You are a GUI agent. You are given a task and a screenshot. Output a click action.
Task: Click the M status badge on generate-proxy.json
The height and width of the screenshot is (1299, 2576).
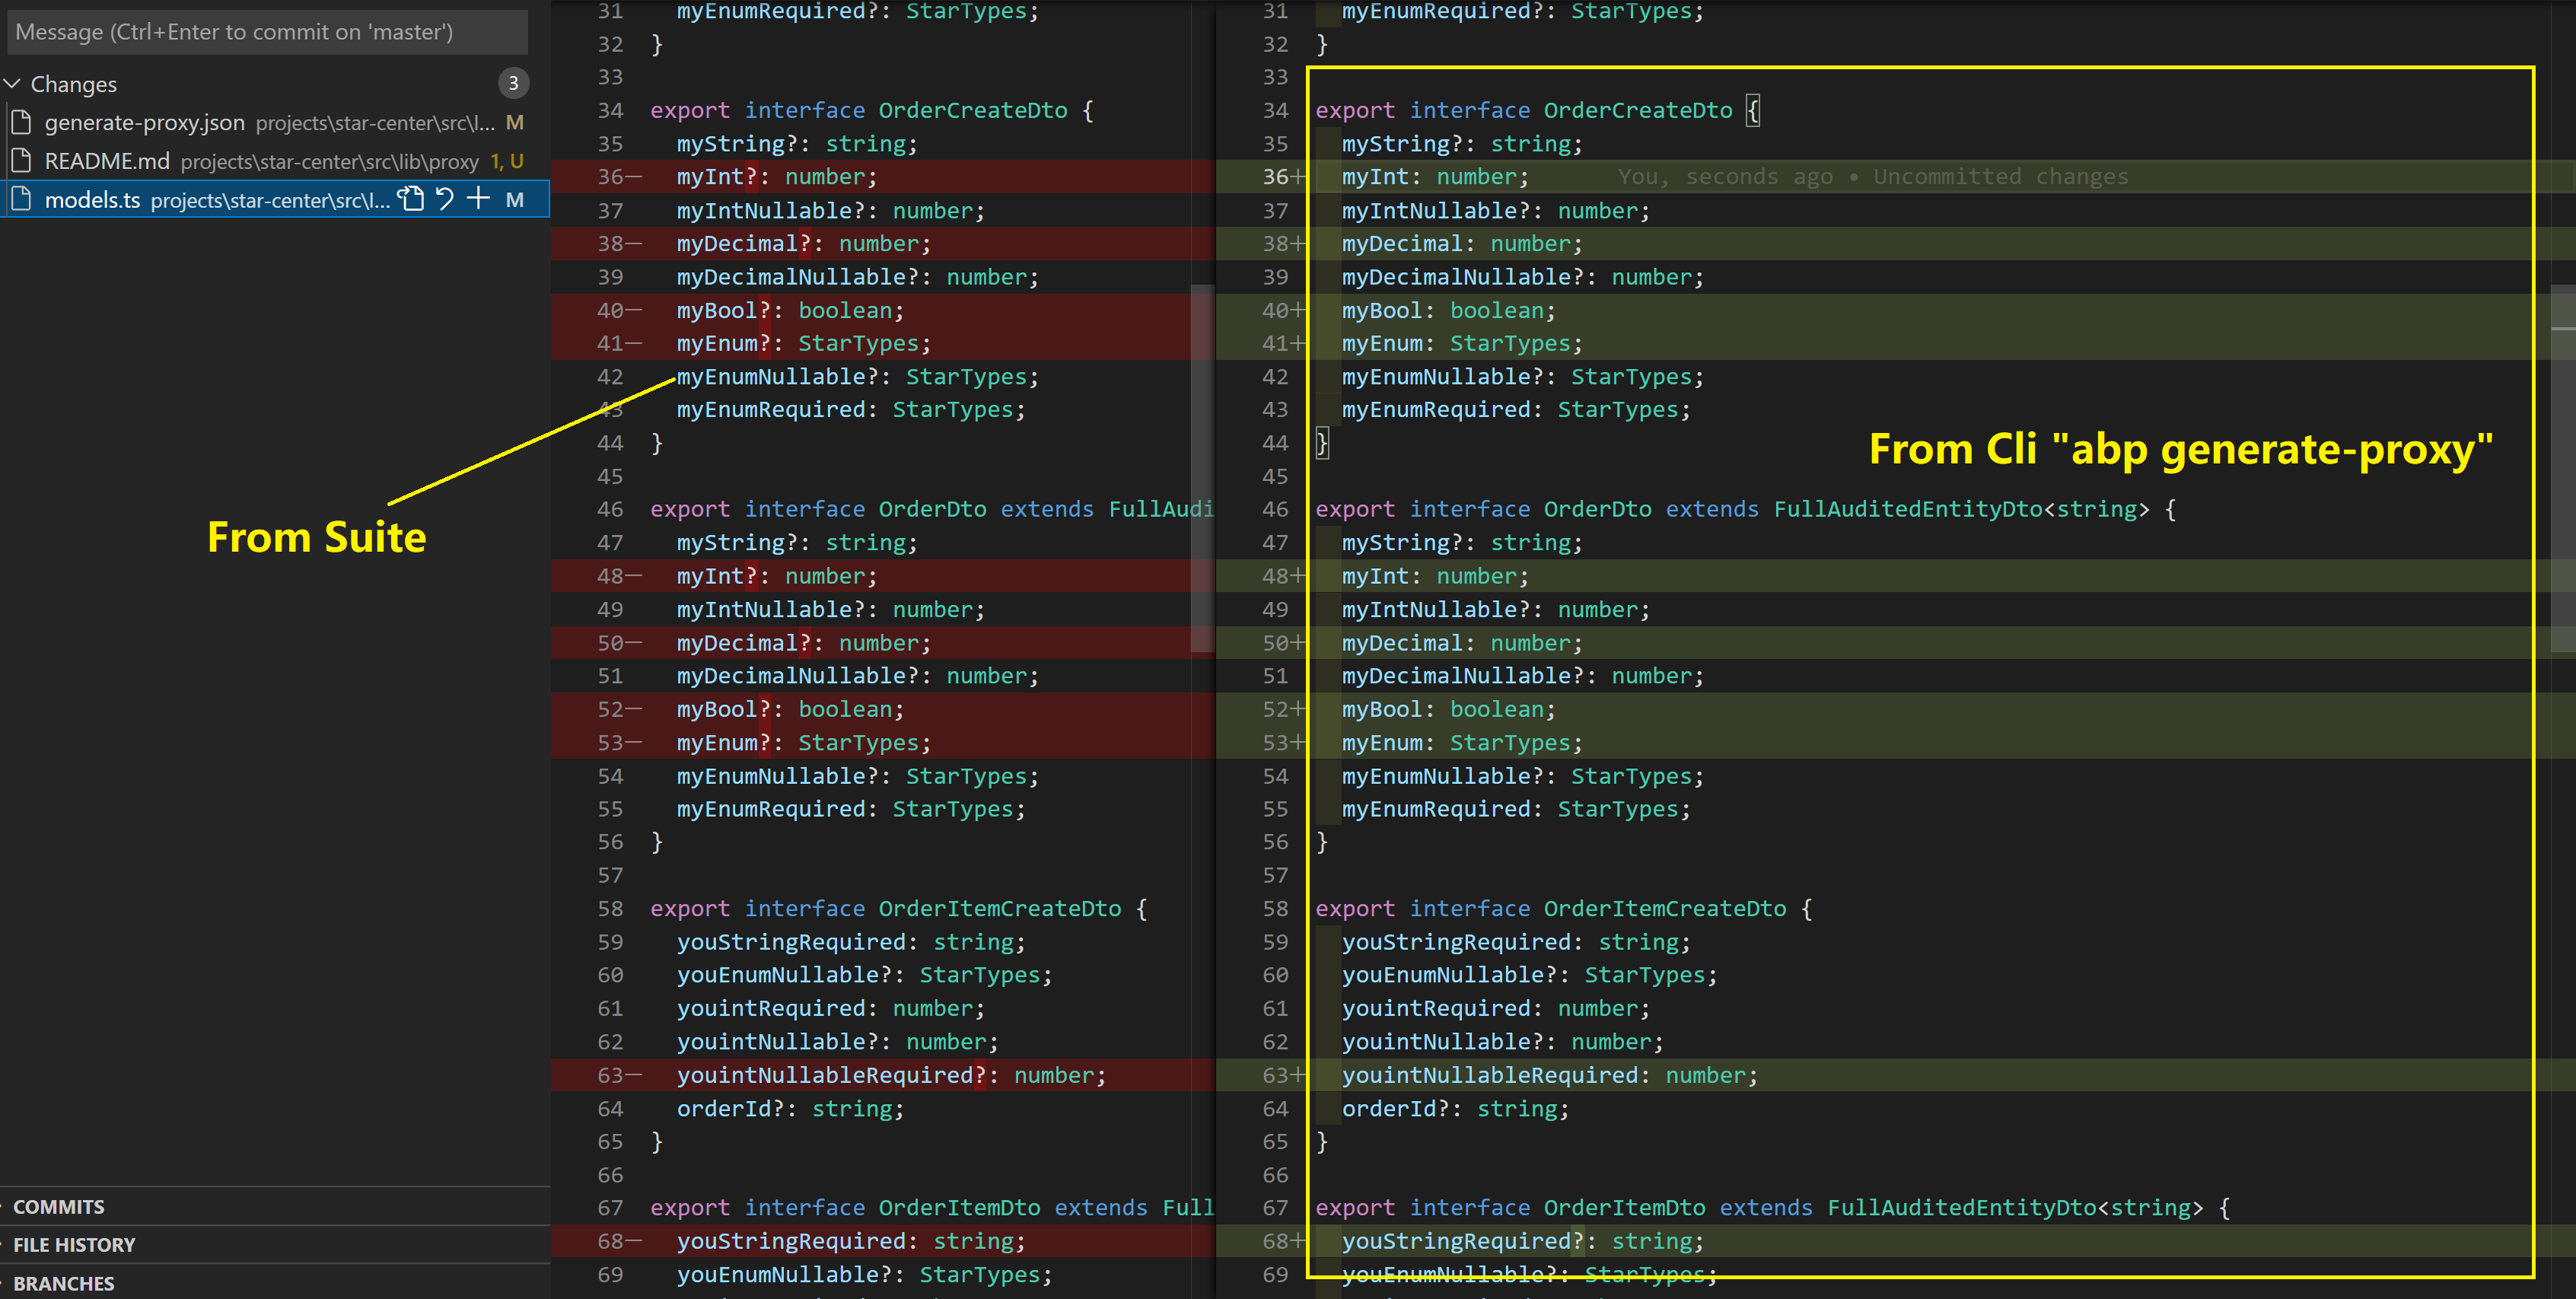pos(514,122)
